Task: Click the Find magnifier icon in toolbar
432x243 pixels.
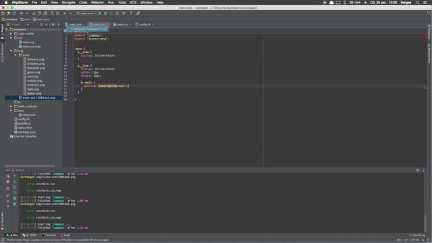Action: click(x=52, y=13)
